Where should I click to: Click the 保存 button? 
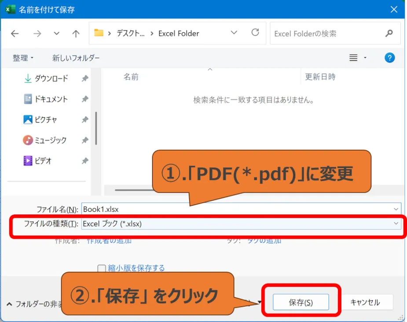[x=301, y=303]
